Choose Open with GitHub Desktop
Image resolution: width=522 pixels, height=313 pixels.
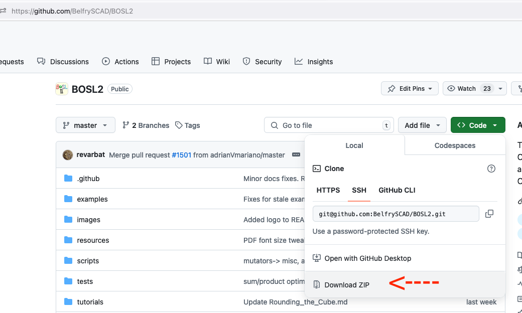367,258
